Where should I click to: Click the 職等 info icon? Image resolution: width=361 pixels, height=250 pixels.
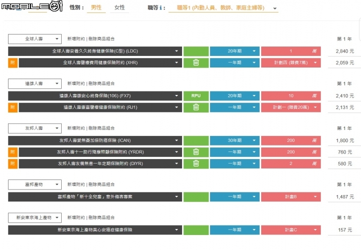[x=161, y=8]
